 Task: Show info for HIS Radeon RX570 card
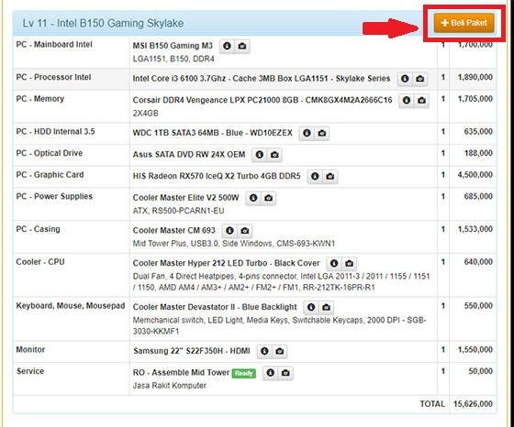point(315,176)
